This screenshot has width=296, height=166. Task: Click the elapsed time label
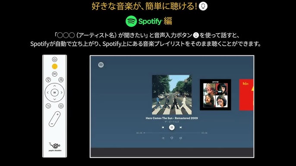pos(139,133)
